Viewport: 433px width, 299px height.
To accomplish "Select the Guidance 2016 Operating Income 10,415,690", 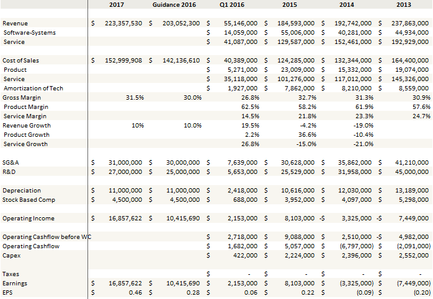I will (x=181, y=219).
